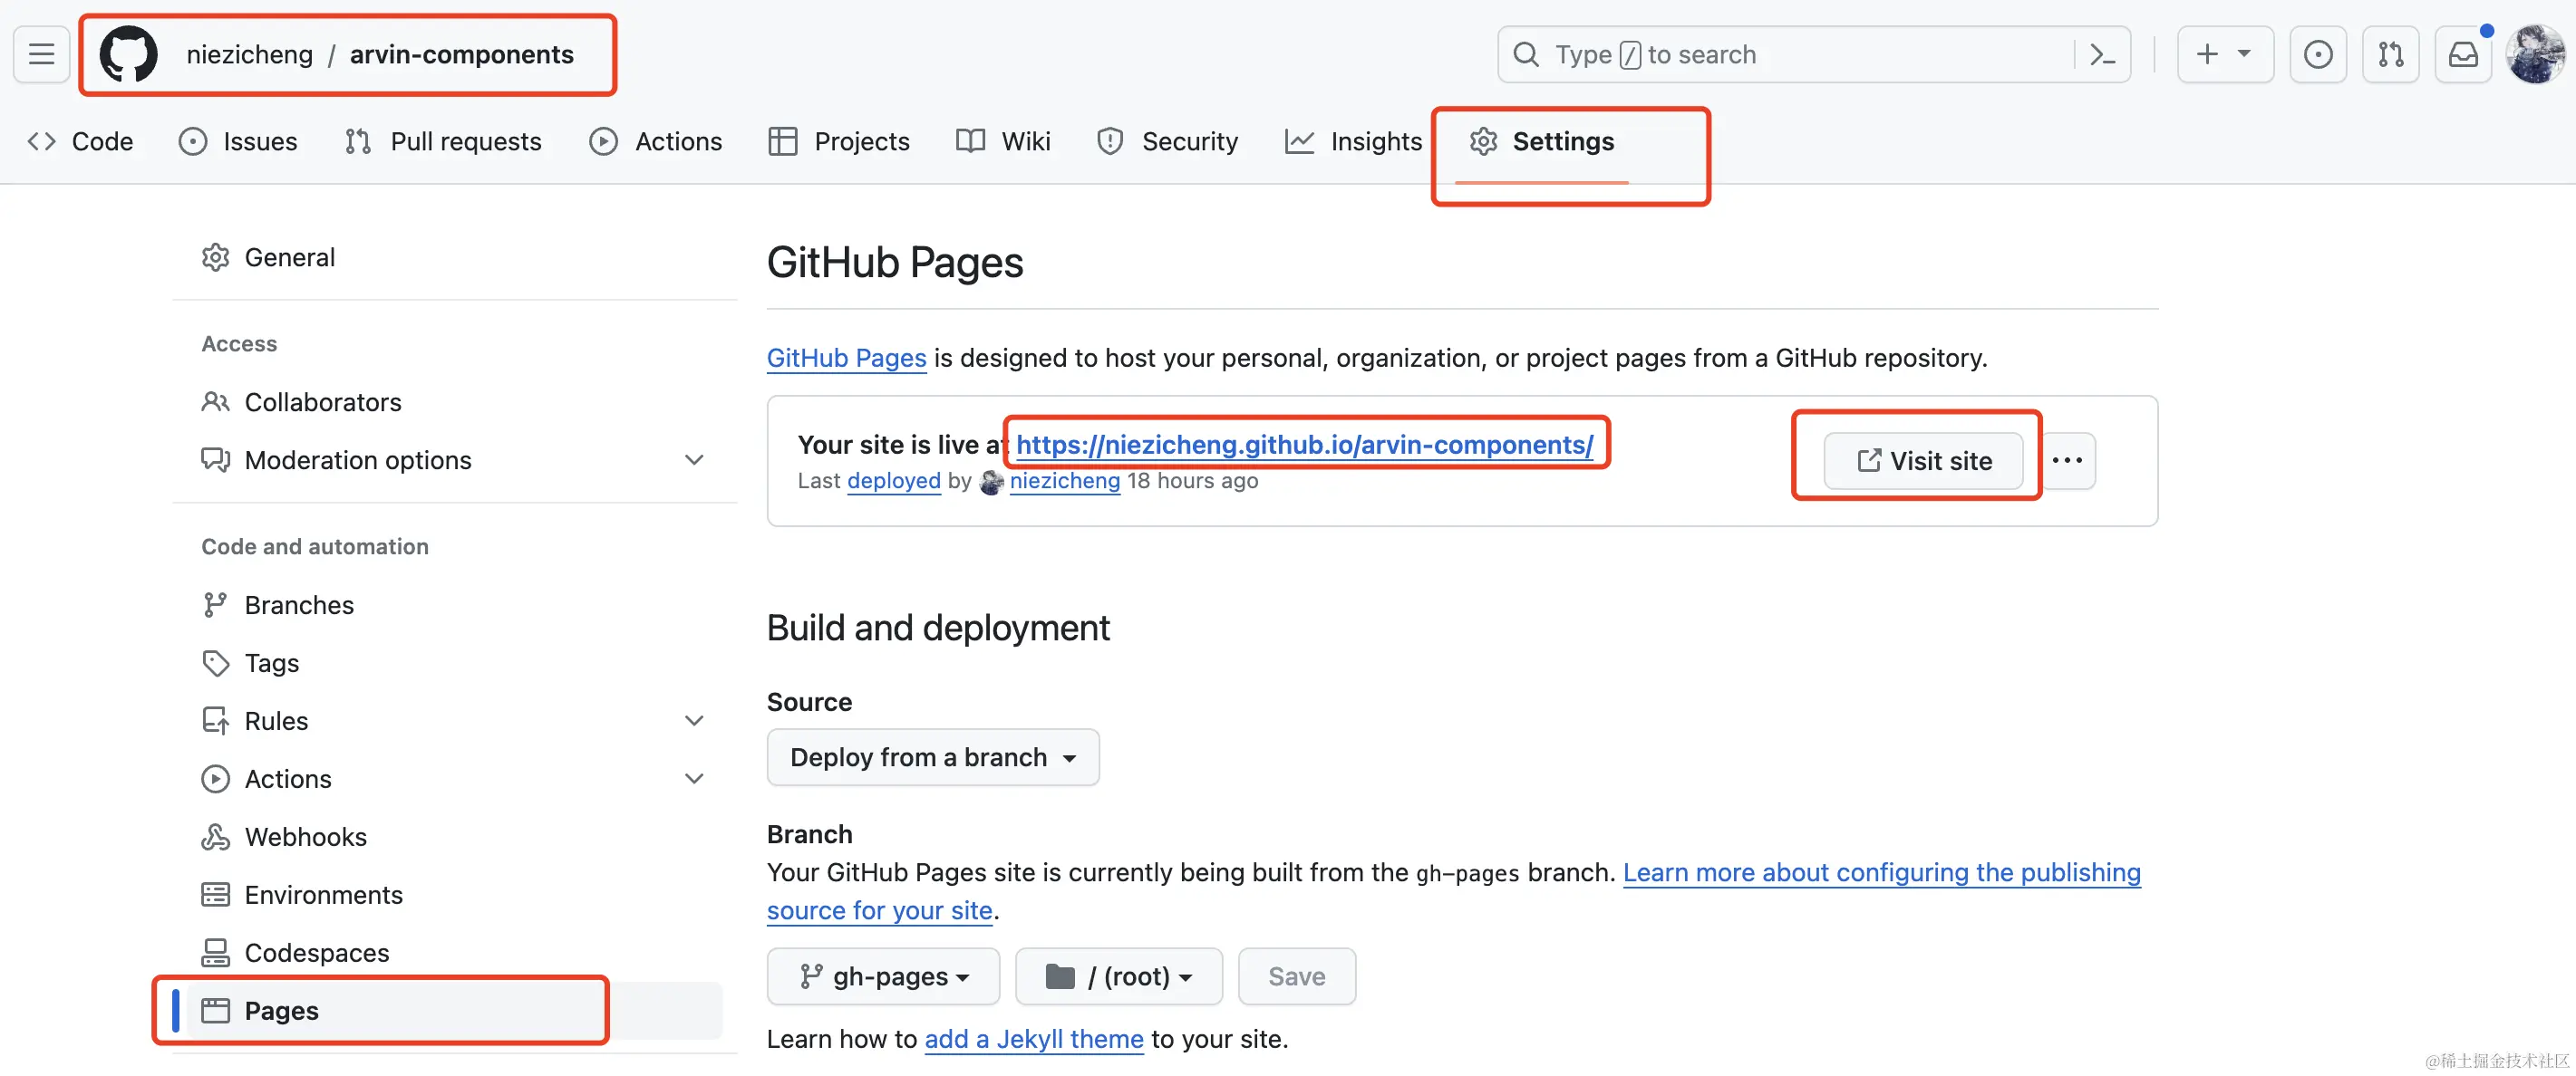Open Branches settings
This screenshot has width=2576, height=1076.
tap(455, 605)
